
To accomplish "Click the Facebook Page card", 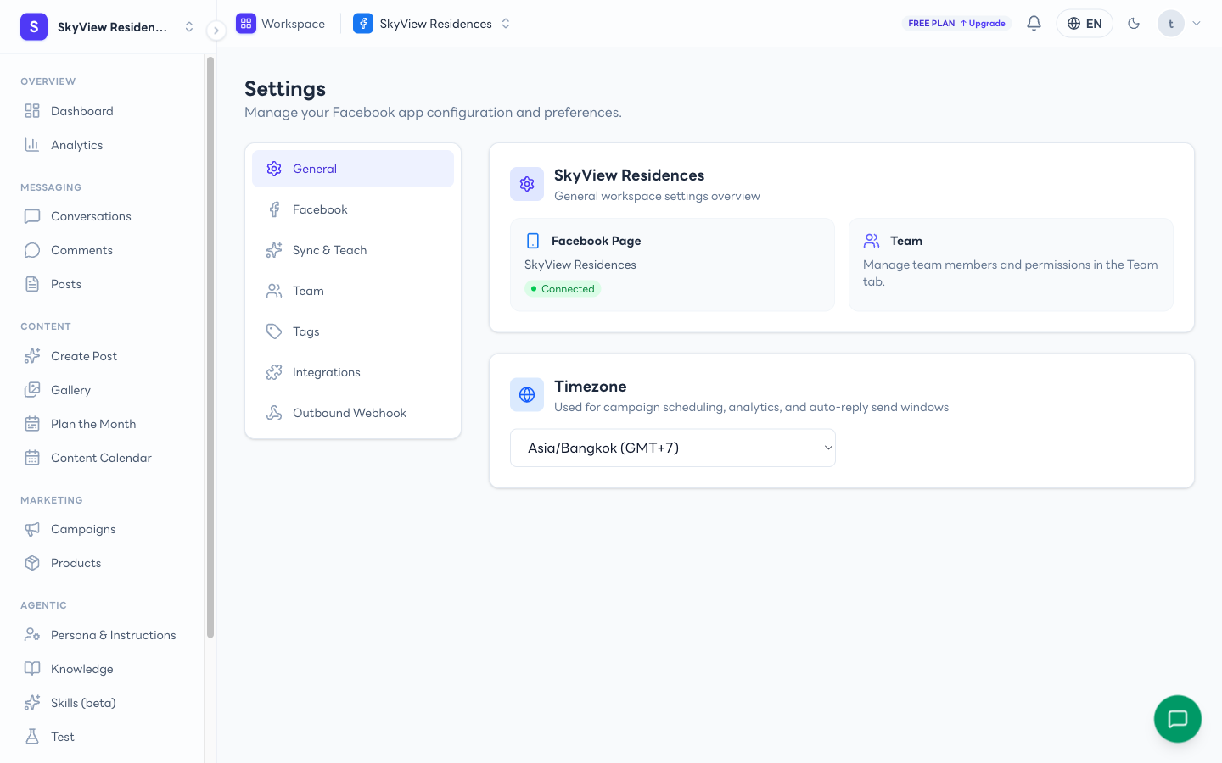I will [672, 265].
